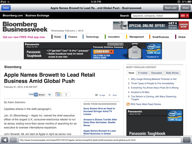Open Sony Names Hirai as Head story
192x144 pixels.
coord(99,111)
